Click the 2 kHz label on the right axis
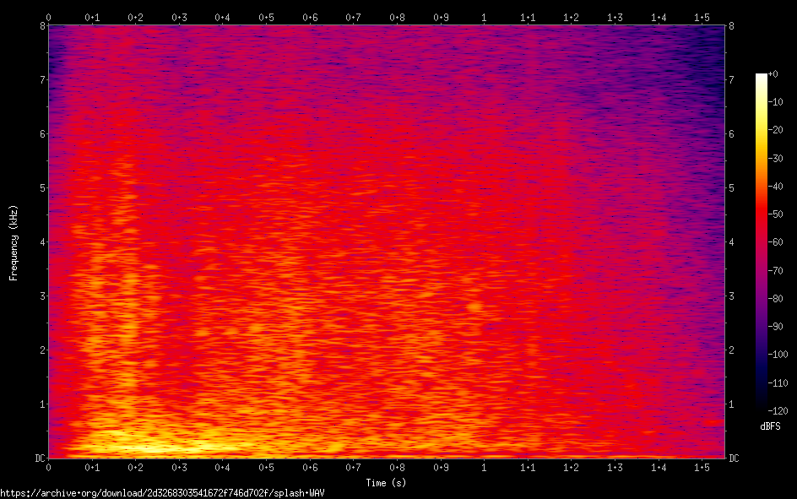The image size is (797, 499). [731, 350]
